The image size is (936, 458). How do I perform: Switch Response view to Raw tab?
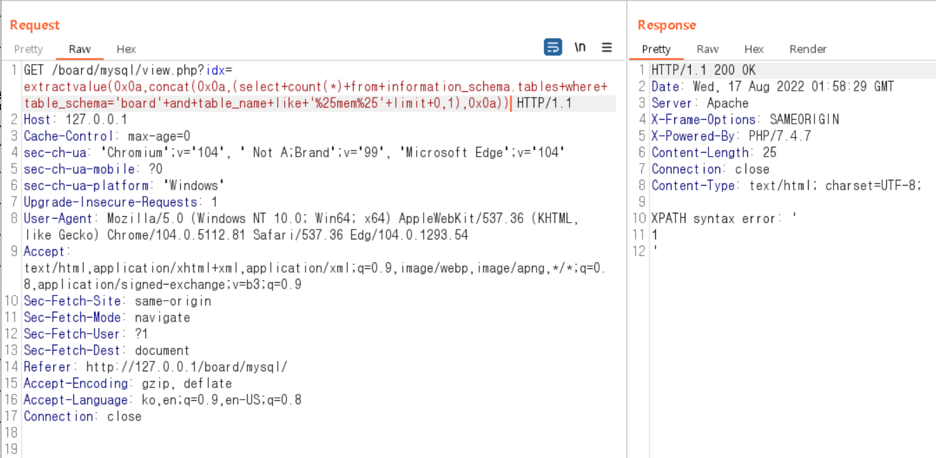click(x=707, y=49)
